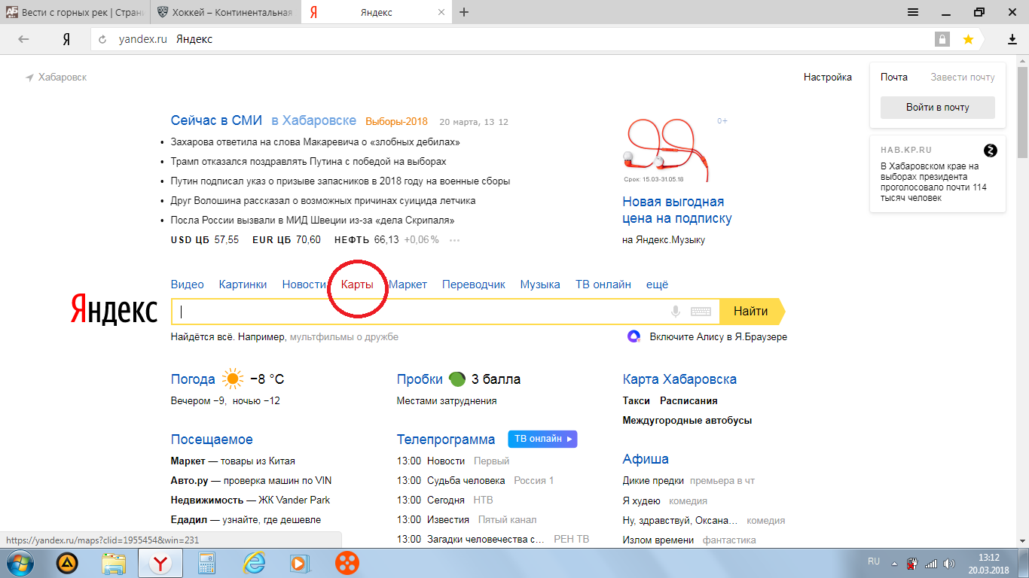Open the Карты service link

(x=357, y=284)
